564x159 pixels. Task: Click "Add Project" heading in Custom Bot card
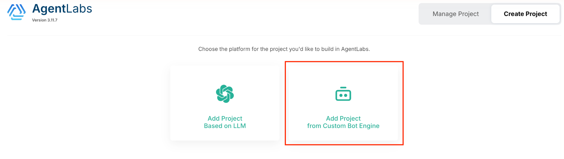click(343, 118)
